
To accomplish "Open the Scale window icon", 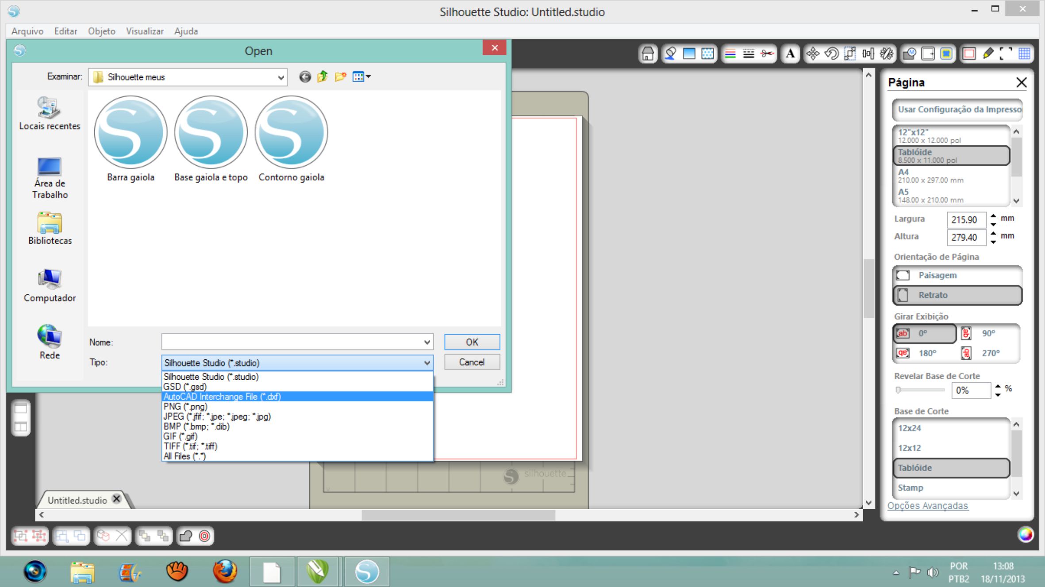I will (850, 54).
